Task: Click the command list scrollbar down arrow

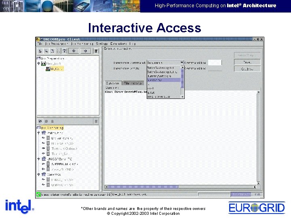Action: click(x=182, y=96)
